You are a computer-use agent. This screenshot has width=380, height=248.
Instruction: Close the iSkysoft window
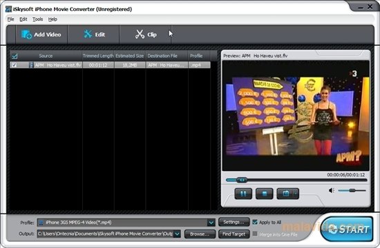tap(370, 7)
